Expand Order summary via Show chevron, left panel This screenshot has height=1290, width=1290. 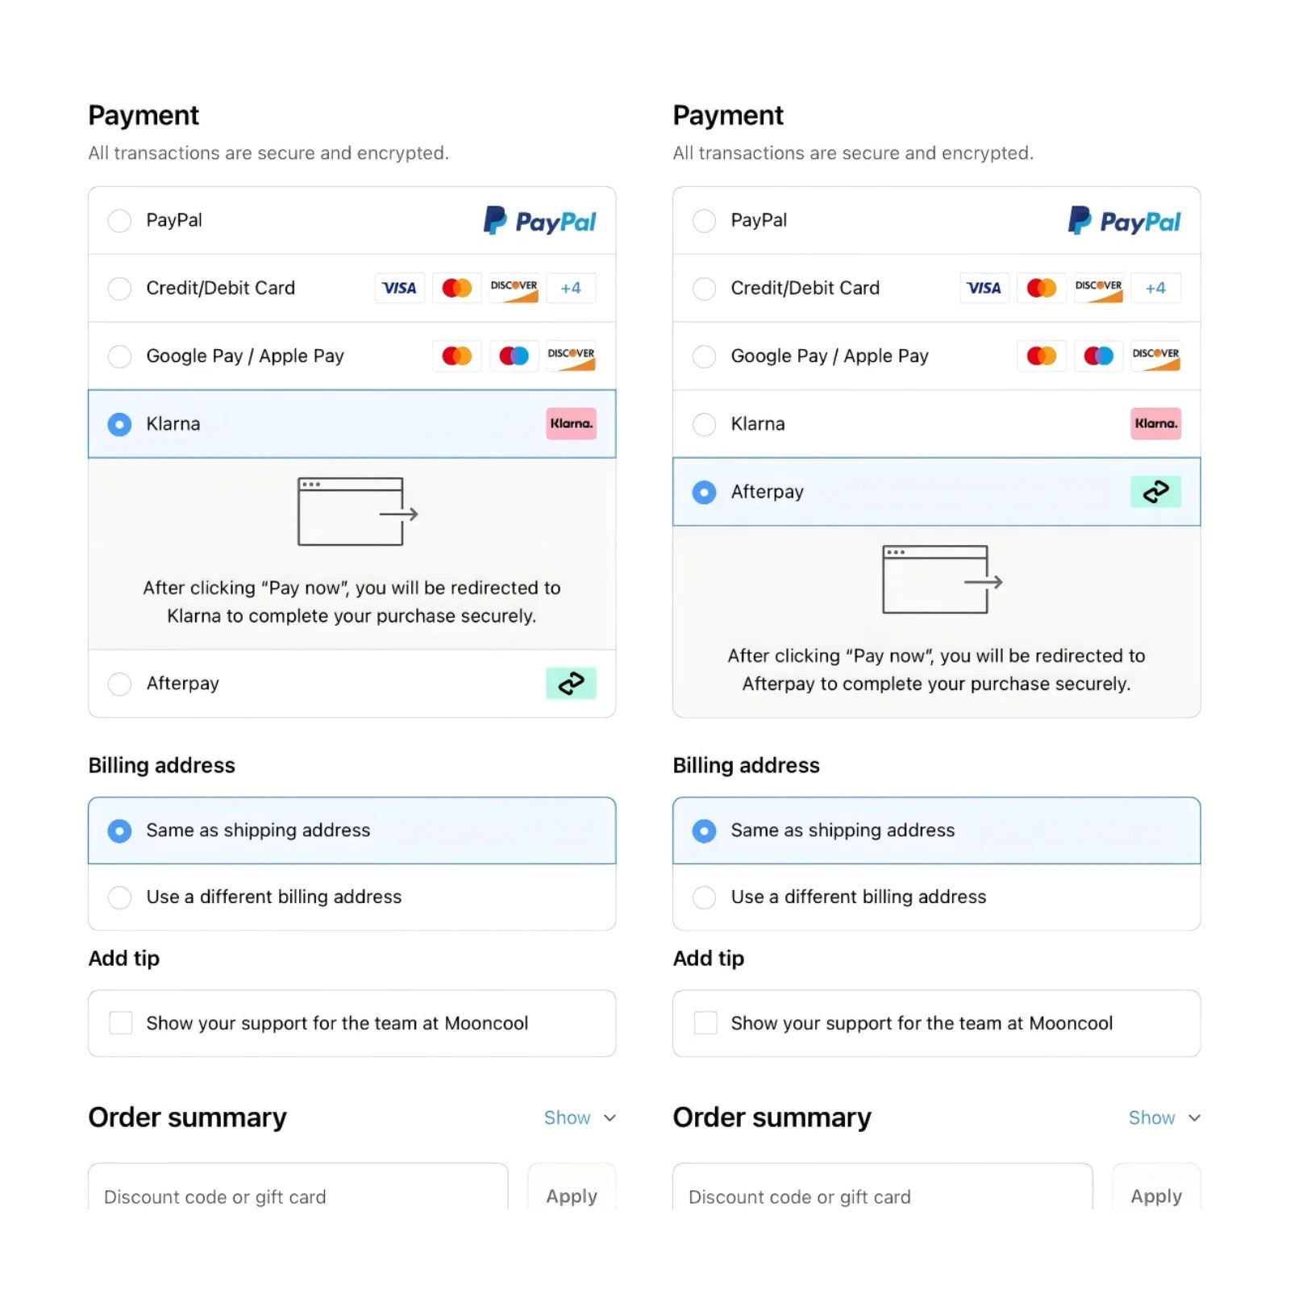580,1117
